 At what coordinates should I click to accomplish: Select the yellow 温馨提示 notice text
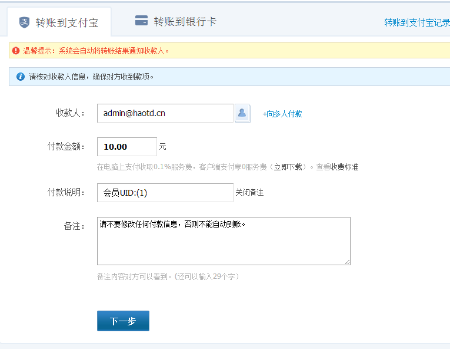pyautogui.click(x=96, y=51)
